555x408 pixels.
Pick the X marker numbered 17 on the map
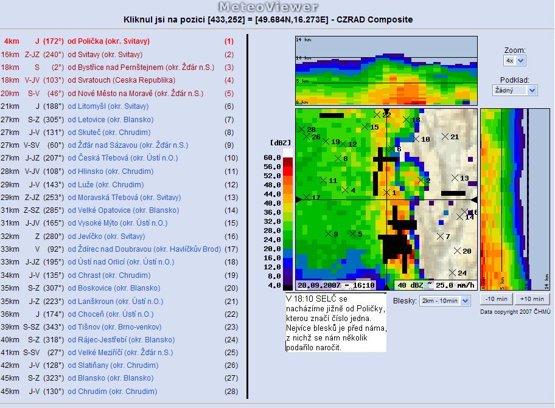point(307,197)
